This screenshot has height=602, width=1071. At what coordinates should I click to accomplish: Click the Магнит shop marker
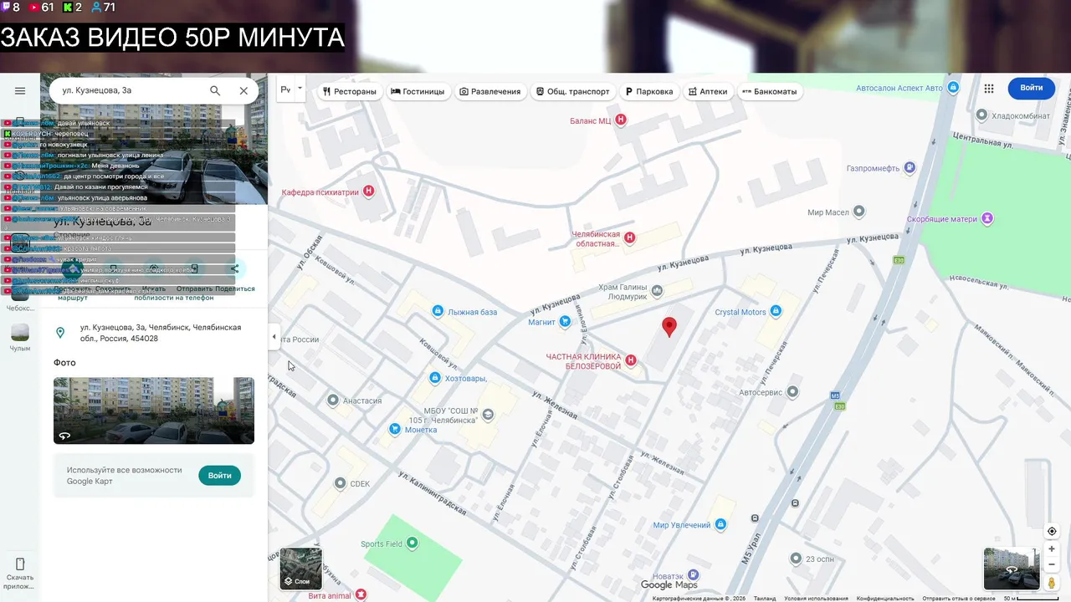[x=565, y=321]
